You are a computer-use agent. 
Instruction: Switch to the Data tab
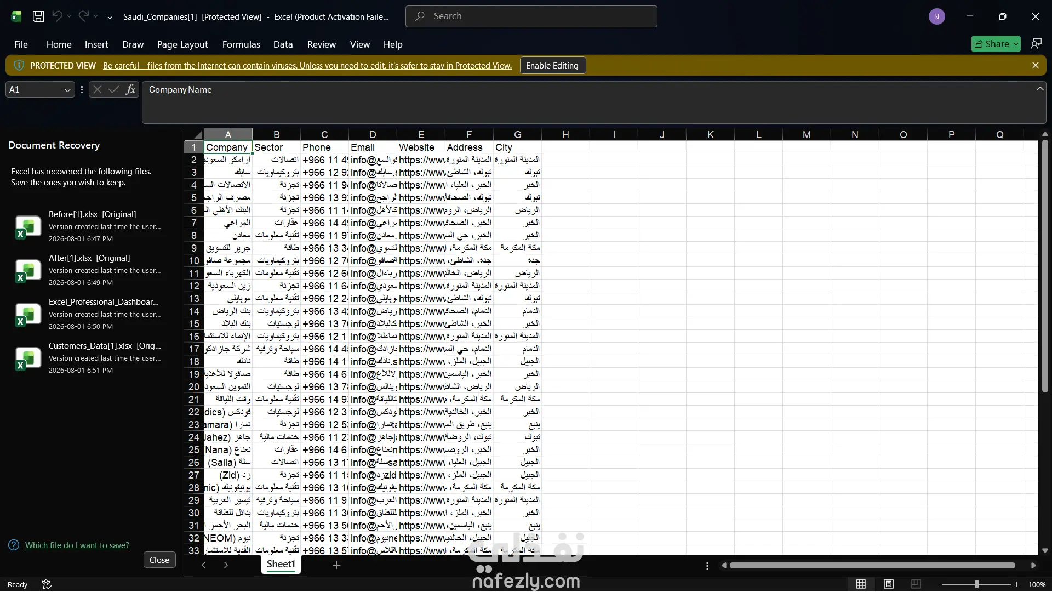pos(283,44)
